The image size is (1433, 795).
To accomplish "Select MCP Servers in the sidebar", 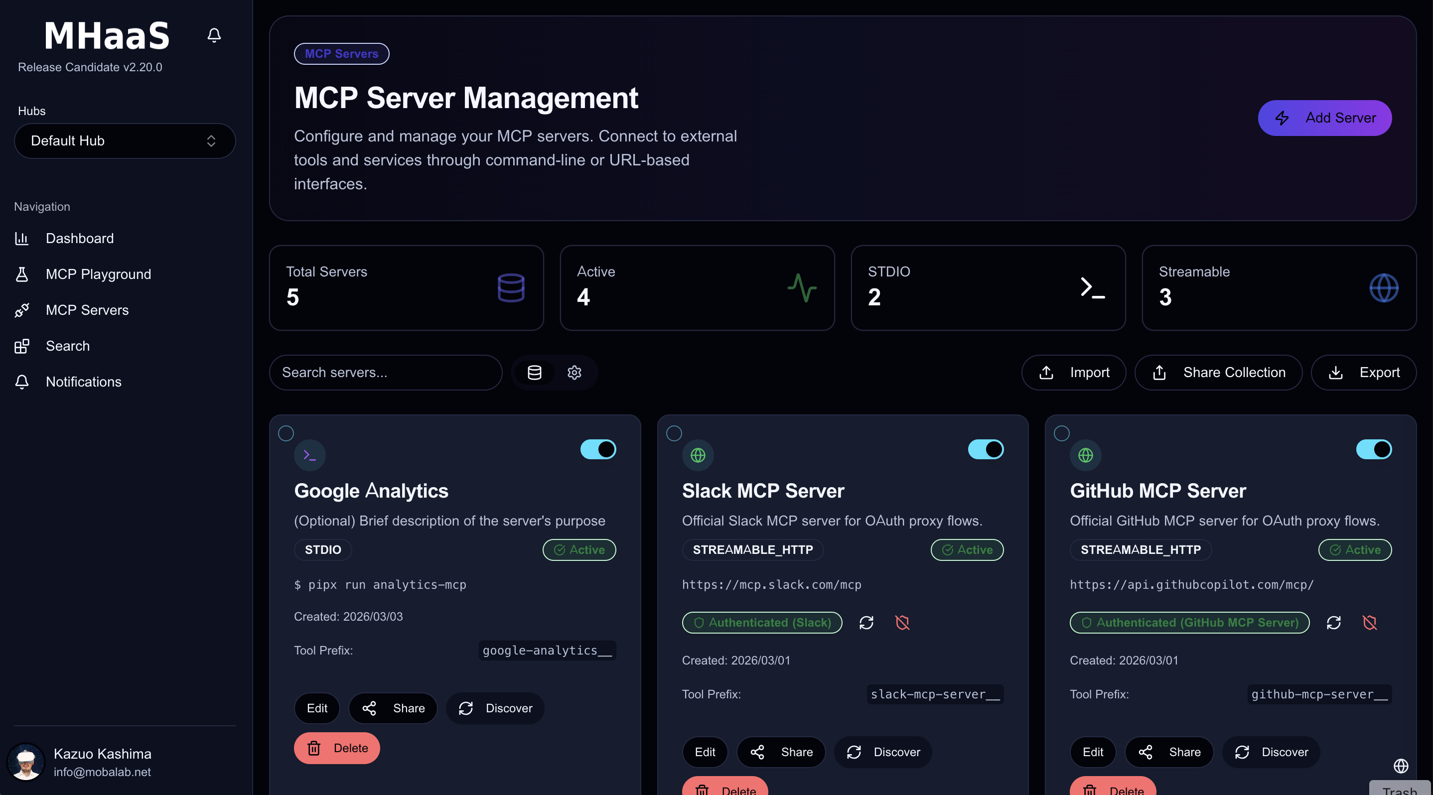I will pyautogui.click(x=87, y=310).
